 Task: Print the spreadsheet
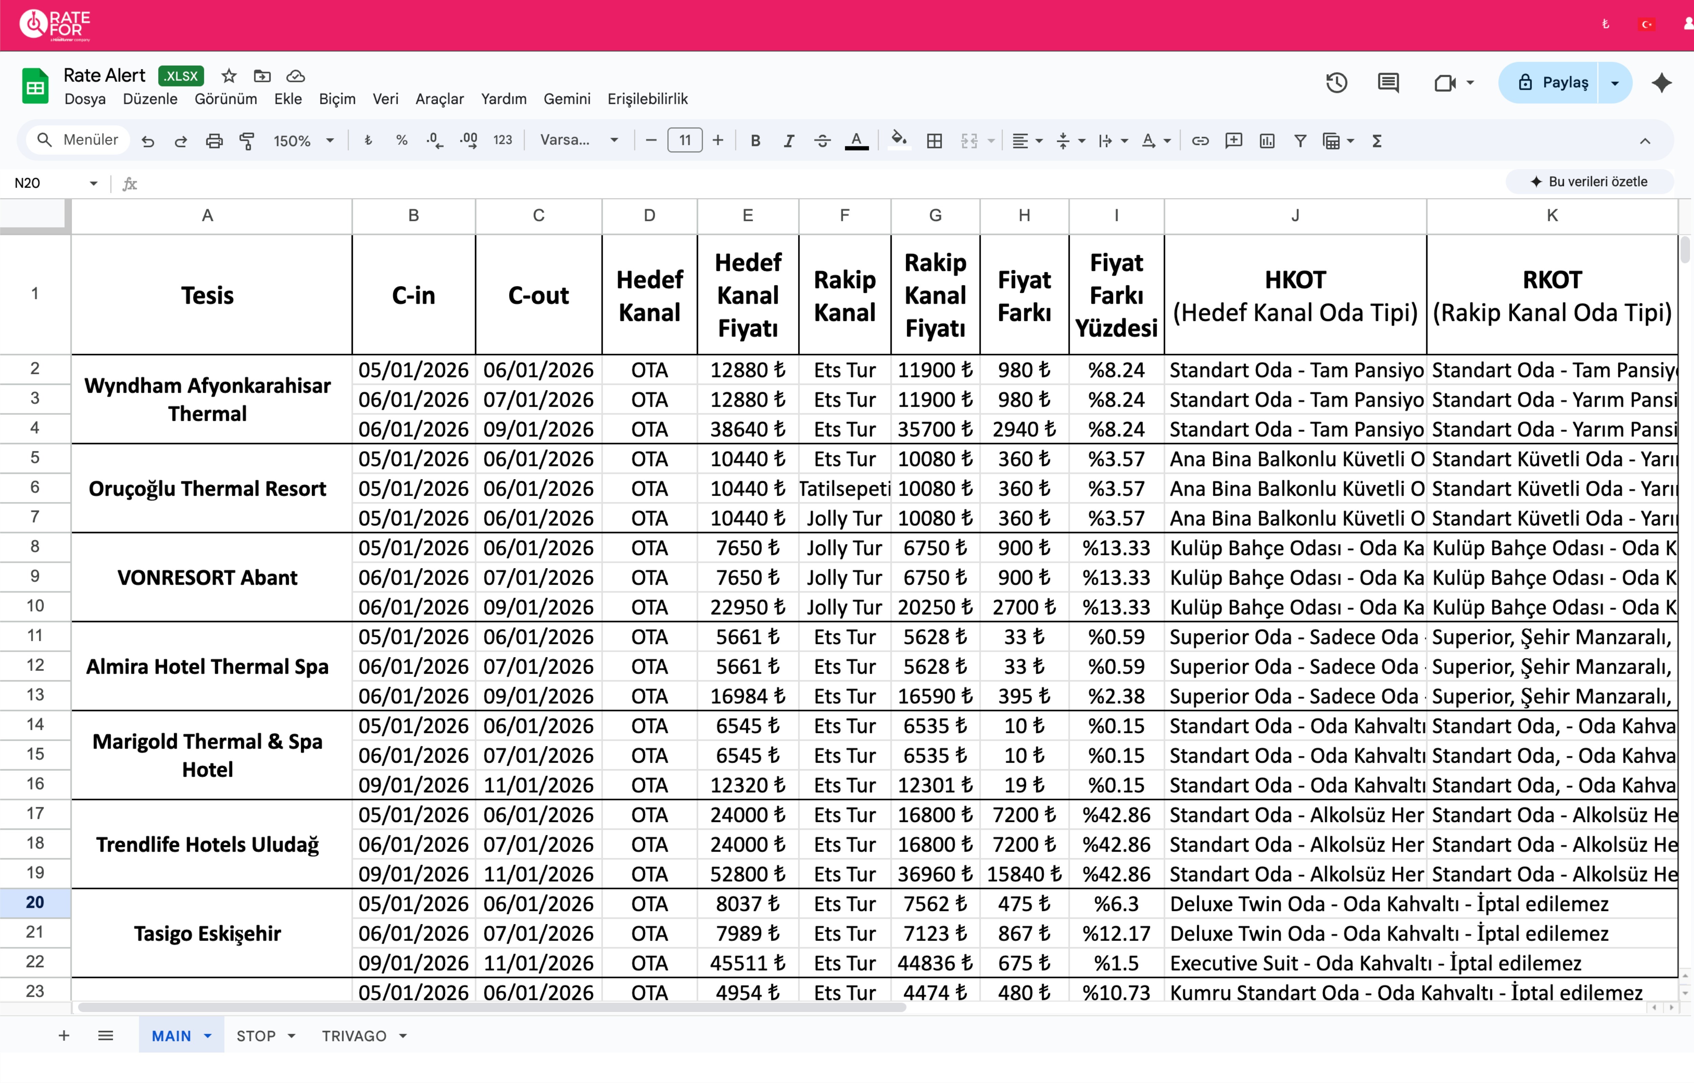point(214,142)
